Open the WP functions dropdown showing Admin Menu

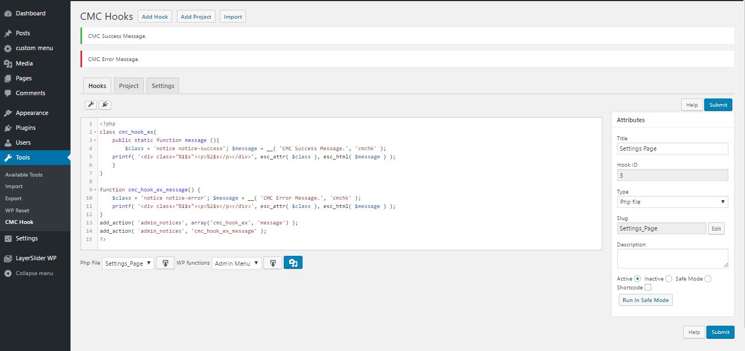click(x=236, y=264)
